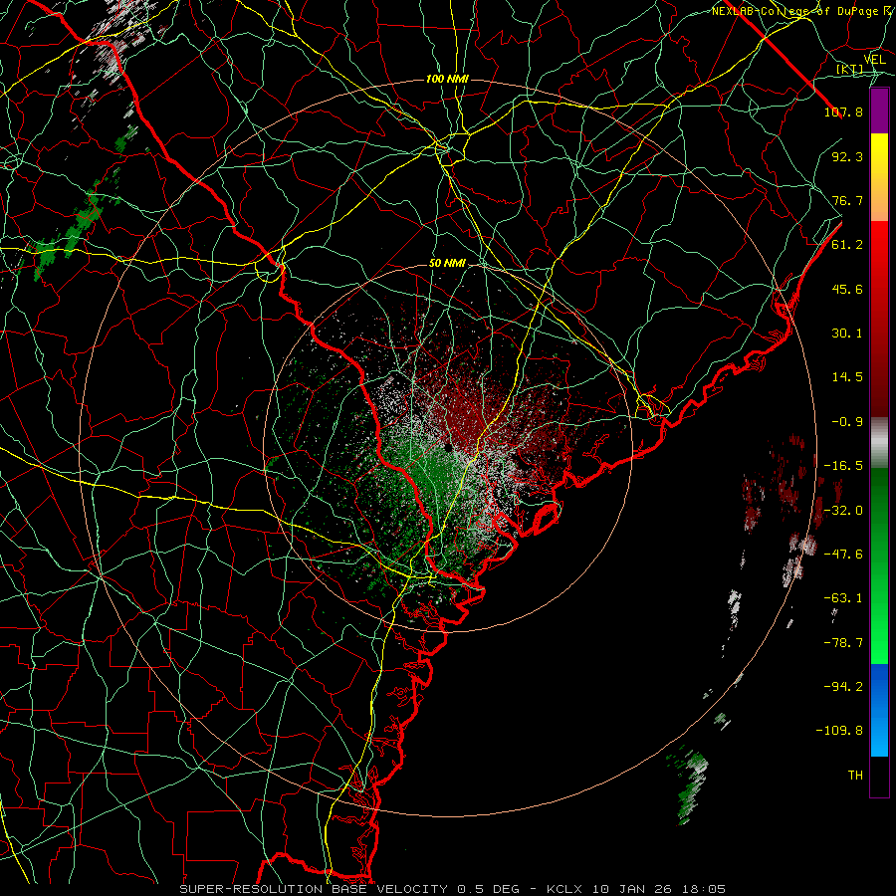Click the purple segment of the color bar
The image size is (896, 896).
coord(879,112)
